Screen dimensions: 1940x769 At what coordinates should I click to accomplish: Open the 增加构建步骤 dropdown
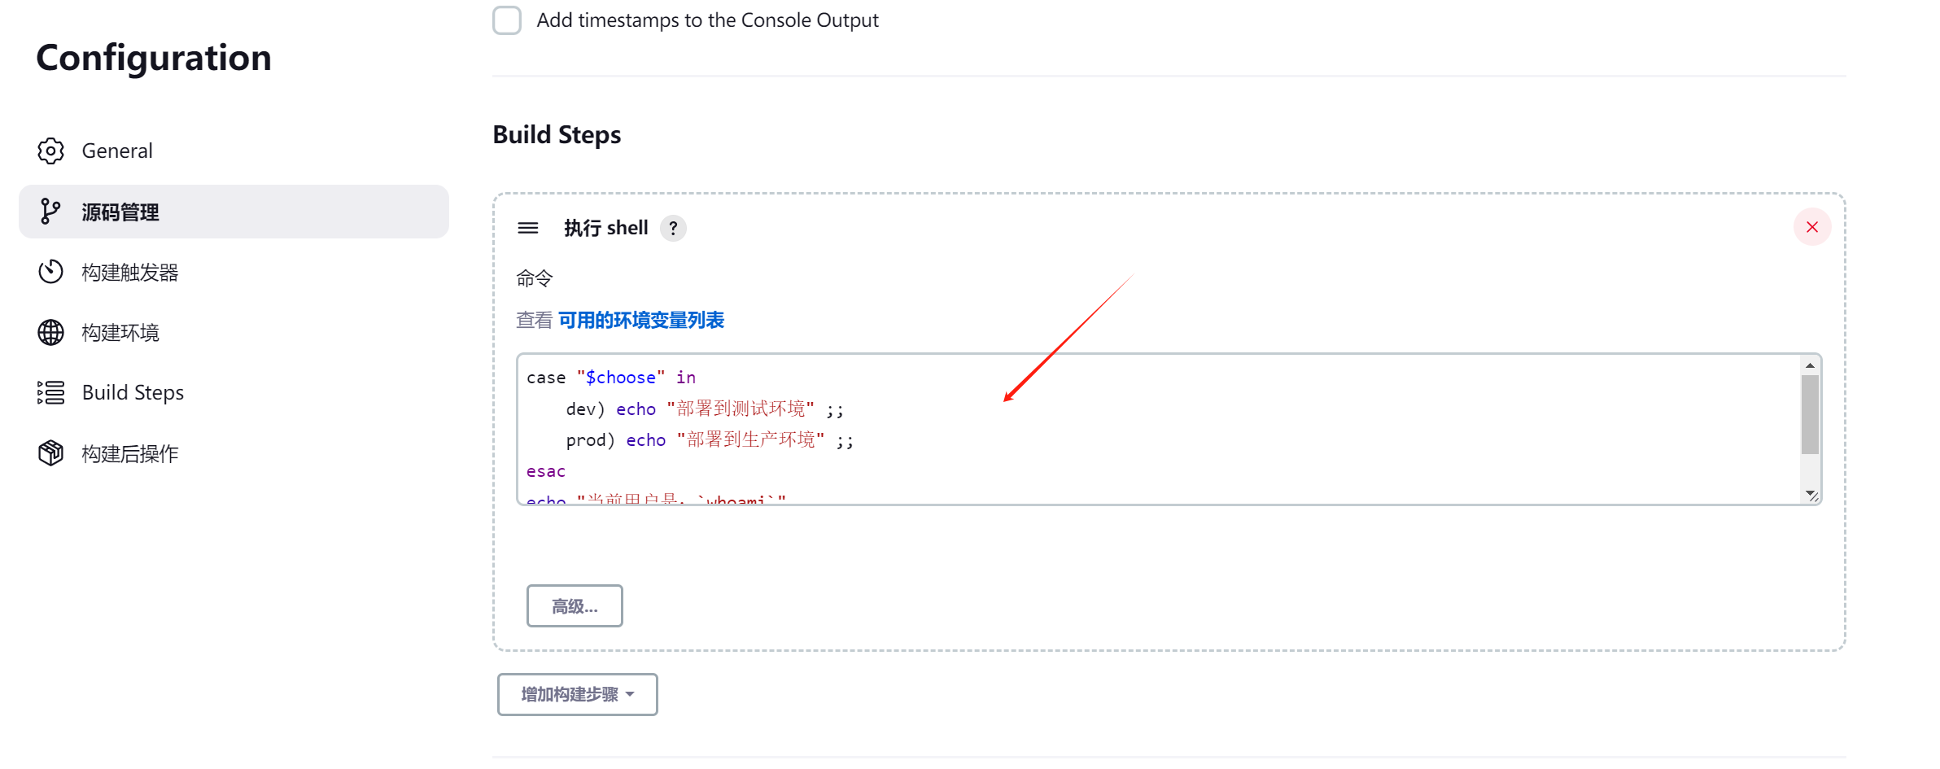[578, 694]
